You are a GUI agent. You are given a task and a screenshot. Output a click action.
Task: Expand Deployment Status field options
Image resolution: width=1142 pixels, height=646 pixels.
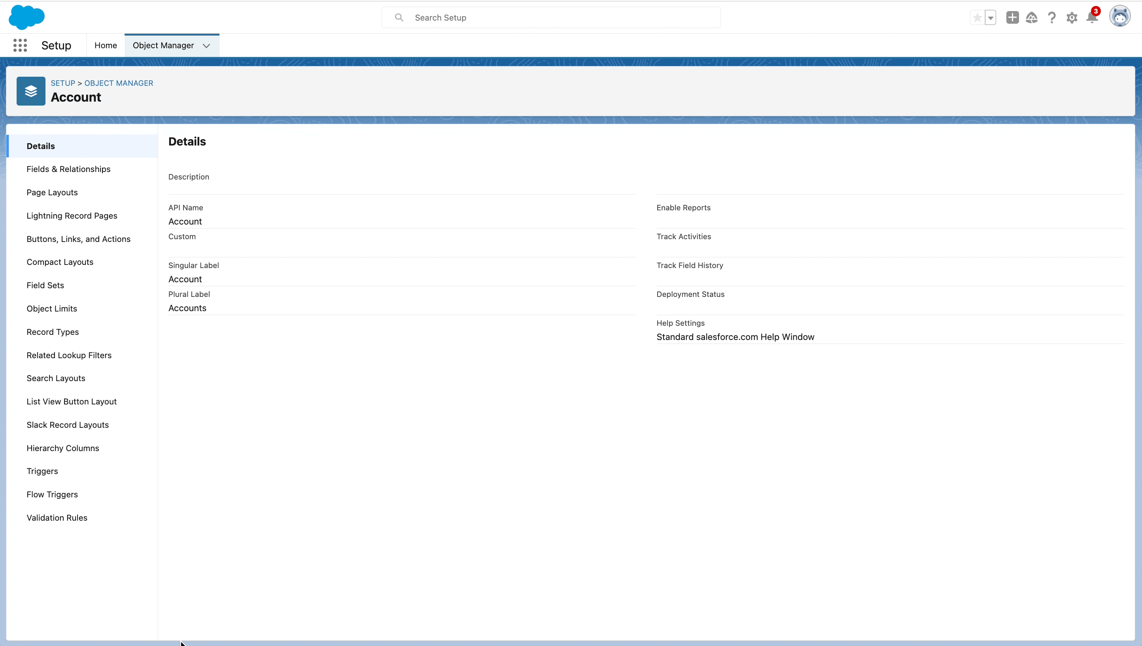[690, 294]
